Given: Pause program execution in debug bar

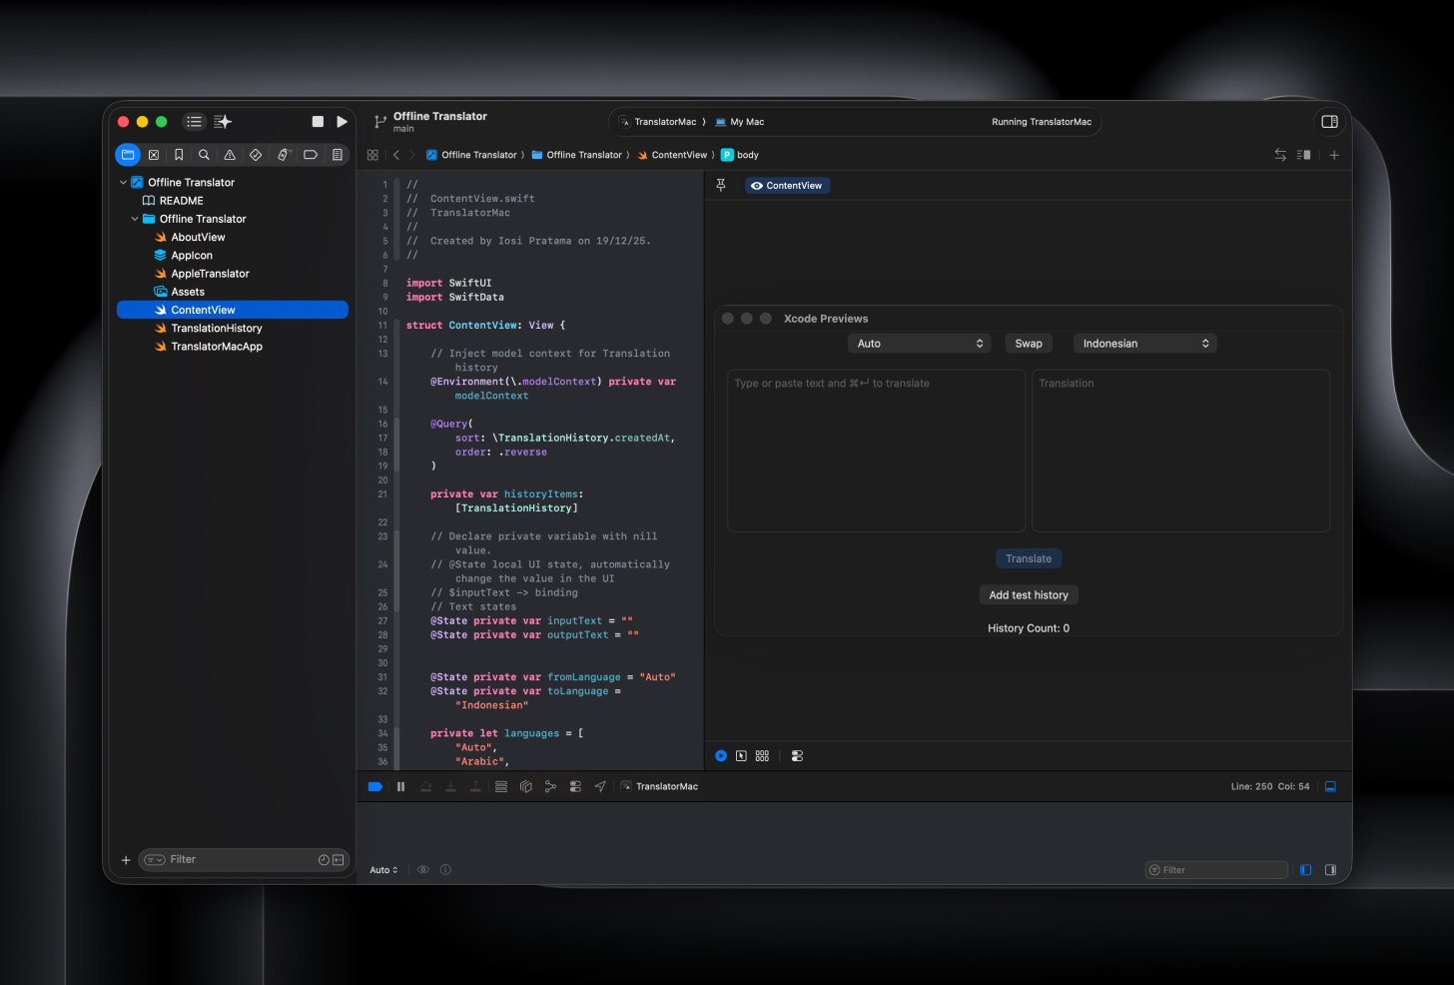Looking at the screenshot, I should coord(400,787).
